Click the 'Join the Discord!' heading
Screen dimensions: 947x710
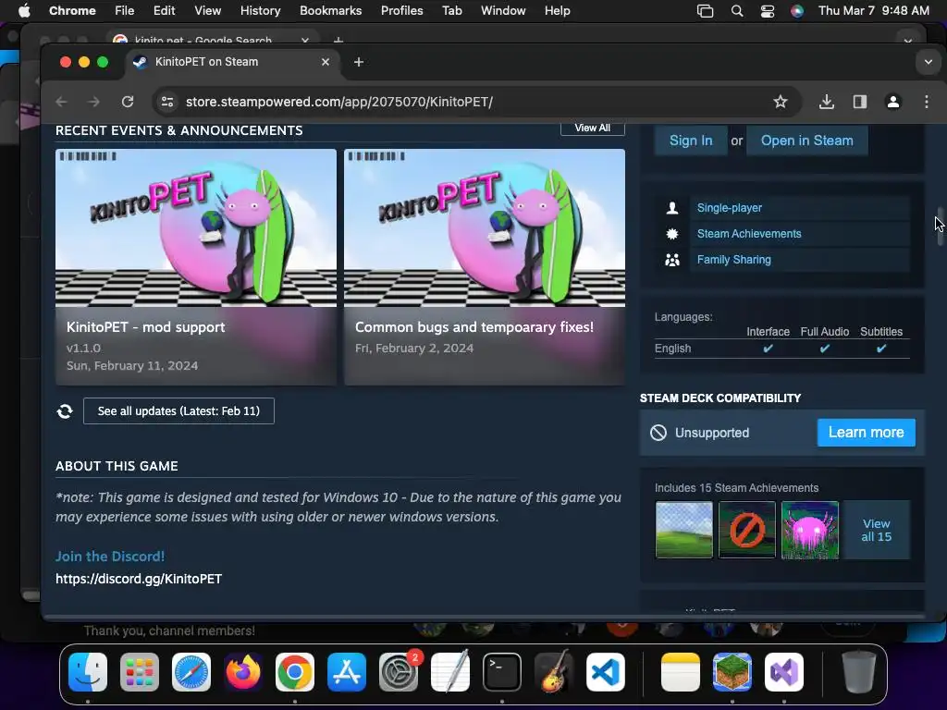click(110, 557)
